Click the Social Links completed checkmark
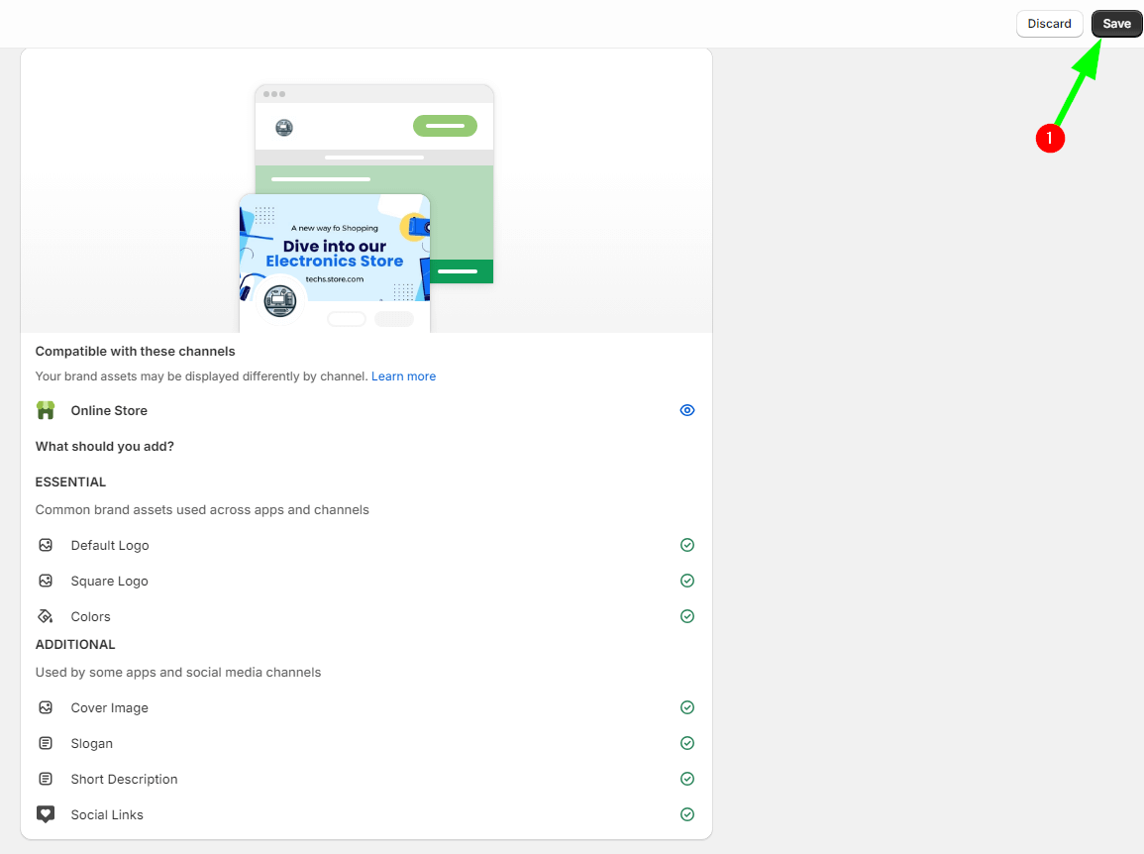1144x854 pixels. click(x=687, y=814)
